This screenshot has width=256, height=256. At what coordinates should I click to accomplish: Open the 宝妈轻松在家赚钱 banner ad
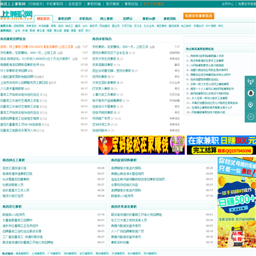142,145
